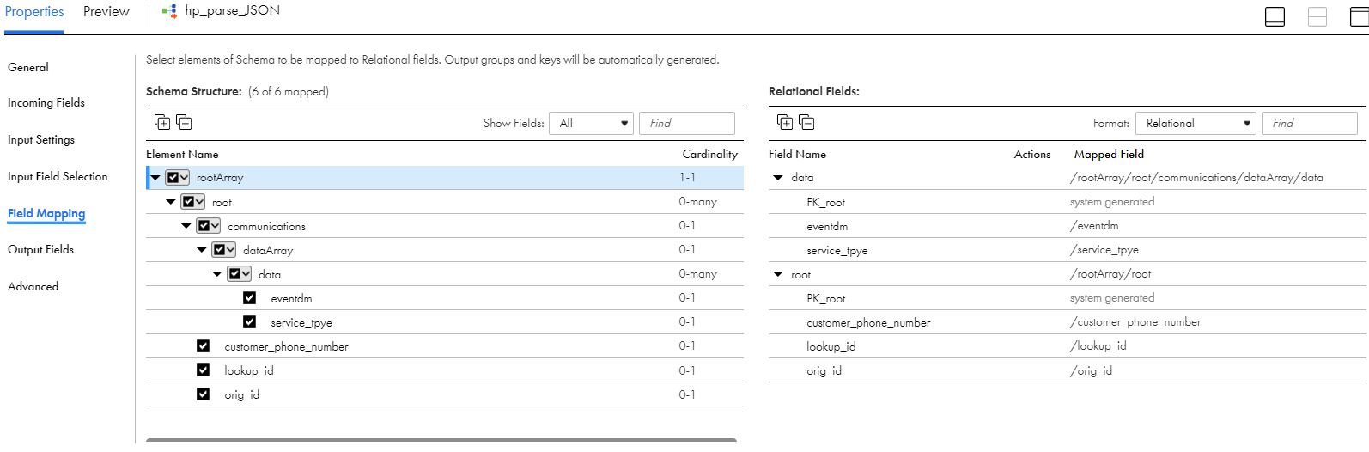Image resolution: width=1369 pixels, height=452 pixels.
Task: Click the hp_parse_JSON transformation icon
Action: (169, 11)
